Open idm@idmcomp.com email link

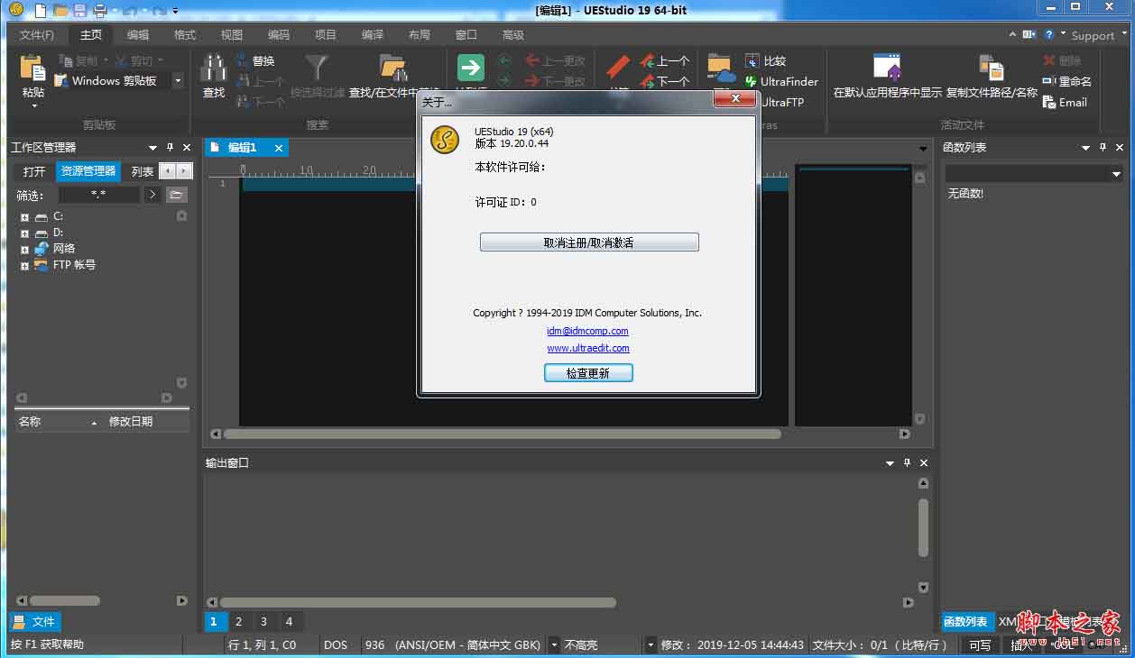[x=587, y=331]
